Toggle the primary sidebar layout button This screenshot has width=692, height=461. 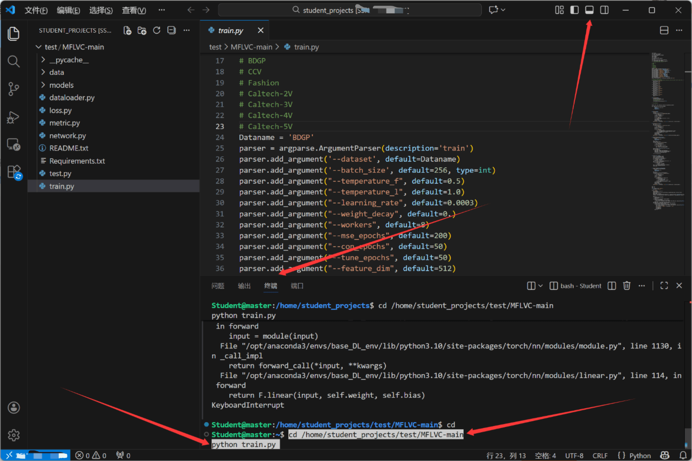click(x=574, y=10)
